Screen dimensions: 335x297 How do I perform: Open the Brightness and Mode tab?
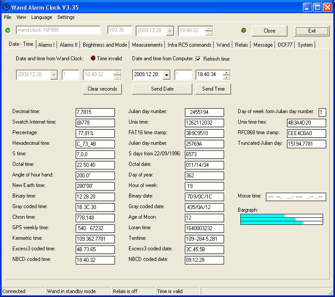105,45
